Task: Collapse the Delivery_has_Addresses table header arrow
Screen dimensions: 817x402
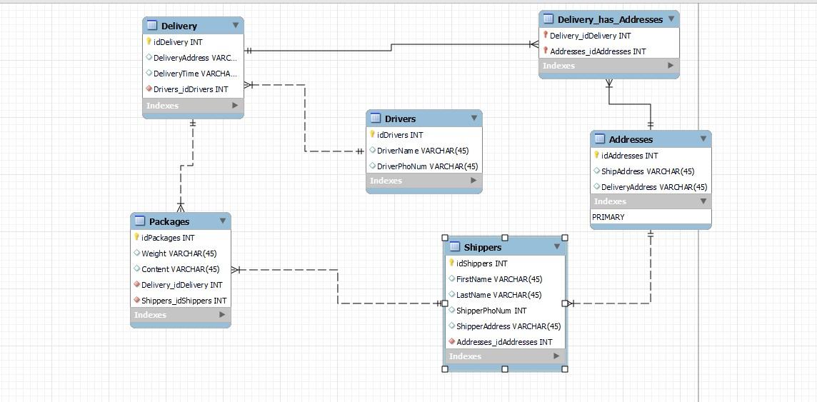Action: pos(671,19)
